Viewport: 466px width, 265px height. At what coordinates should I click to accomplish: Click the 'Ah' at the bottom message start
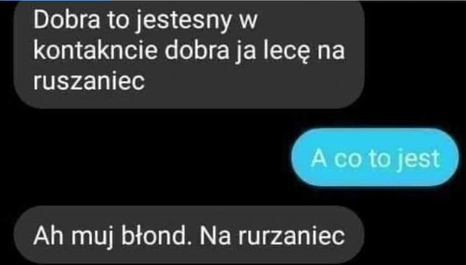49,236
